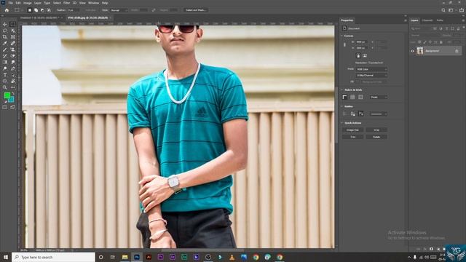This screenshot has height=262, width=466.
Task: Select the Crop tool
Action: tap(5, 37)
